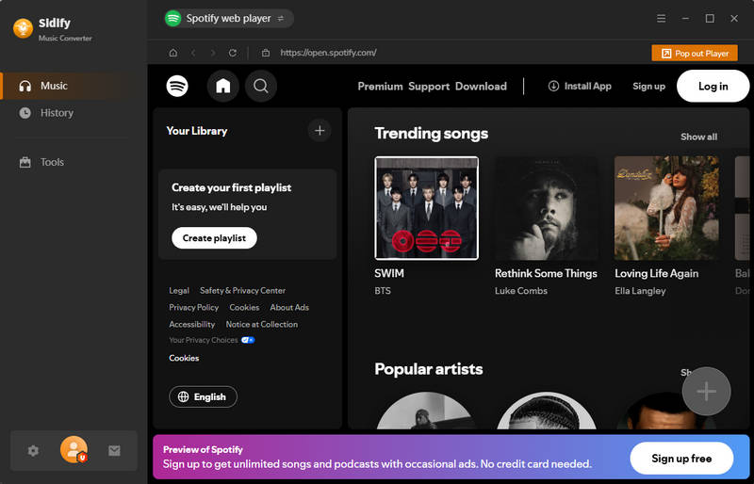This screenshot has height=484, width=754.
Task: Click BTS artist name
Action: (383, 291)
